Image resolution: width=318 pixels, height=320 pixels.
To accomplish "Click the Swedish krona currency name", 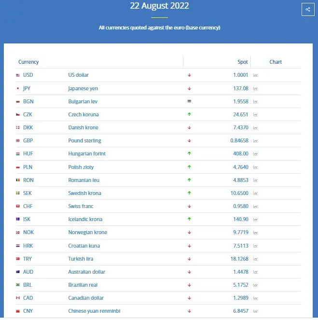I will pos(84,194).
